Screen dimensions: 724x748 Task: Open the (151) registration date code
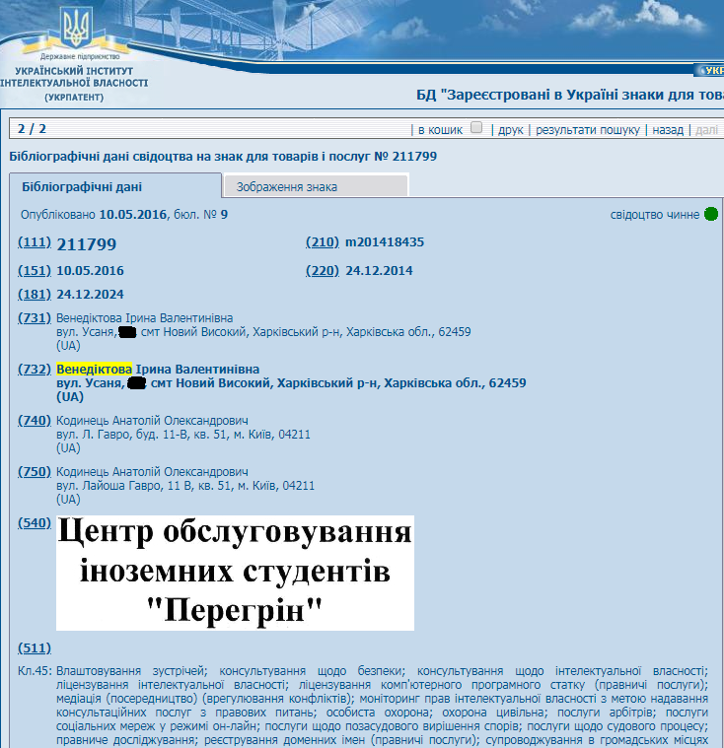coord(34,271)
